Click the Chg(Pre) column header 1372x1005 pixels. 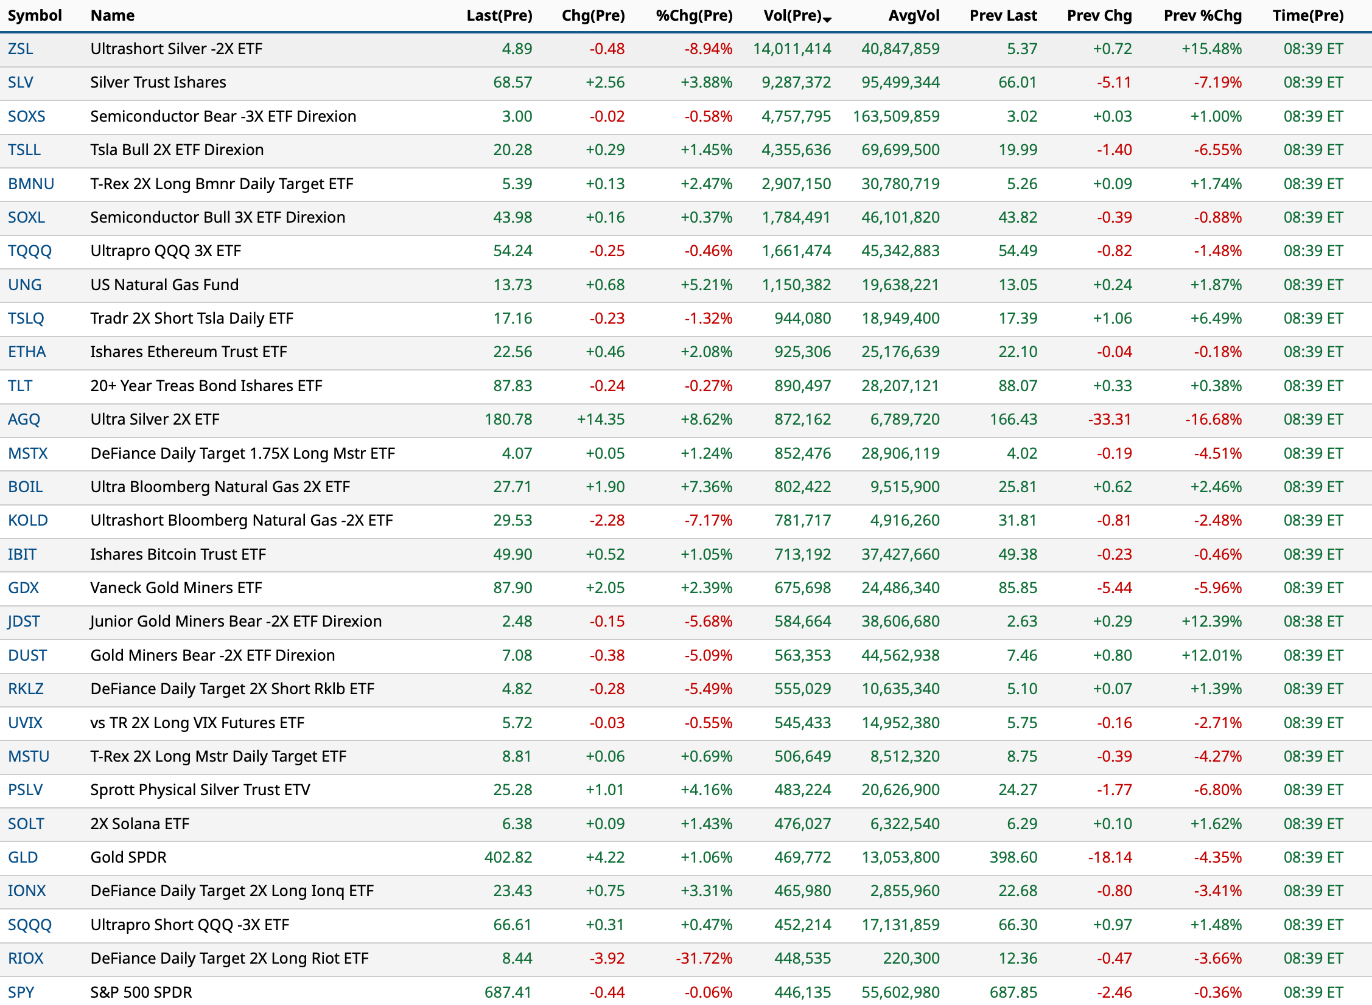(593, 16)
